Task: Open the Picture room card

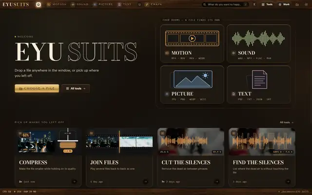Action: click(x=192, y=84)
